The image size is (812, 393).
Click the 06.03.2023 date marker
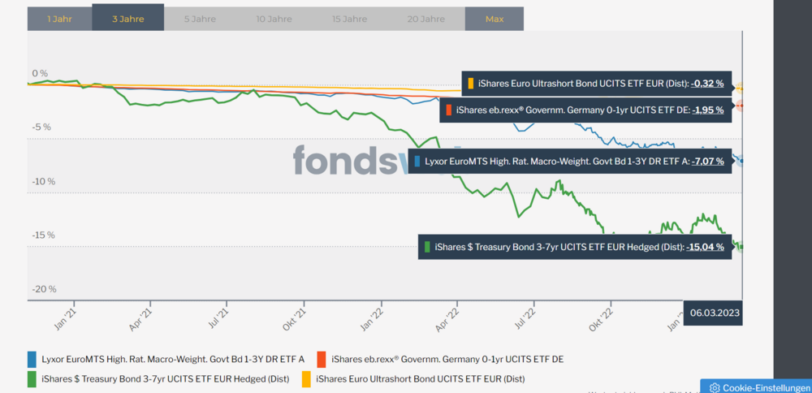(712, 313)
